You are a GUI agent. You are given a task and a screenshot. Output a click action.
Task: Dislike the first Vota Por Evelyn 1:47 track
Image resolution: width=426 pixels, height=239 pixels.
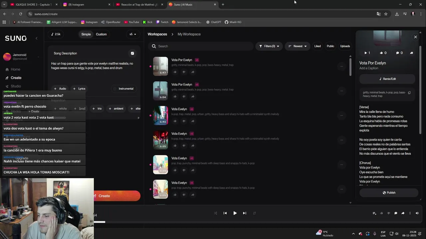(x=184, y=72)
